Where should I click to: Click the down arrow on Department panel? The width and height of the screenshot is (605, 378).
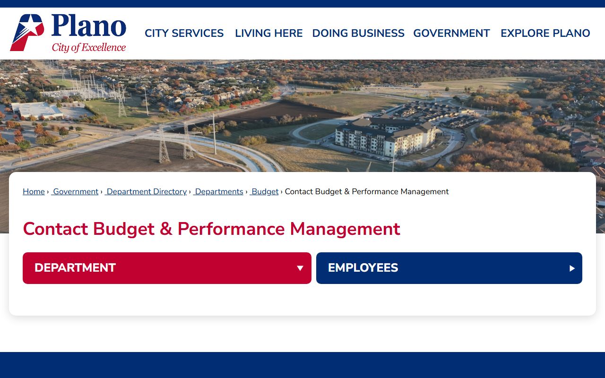[x=300, y=268]
